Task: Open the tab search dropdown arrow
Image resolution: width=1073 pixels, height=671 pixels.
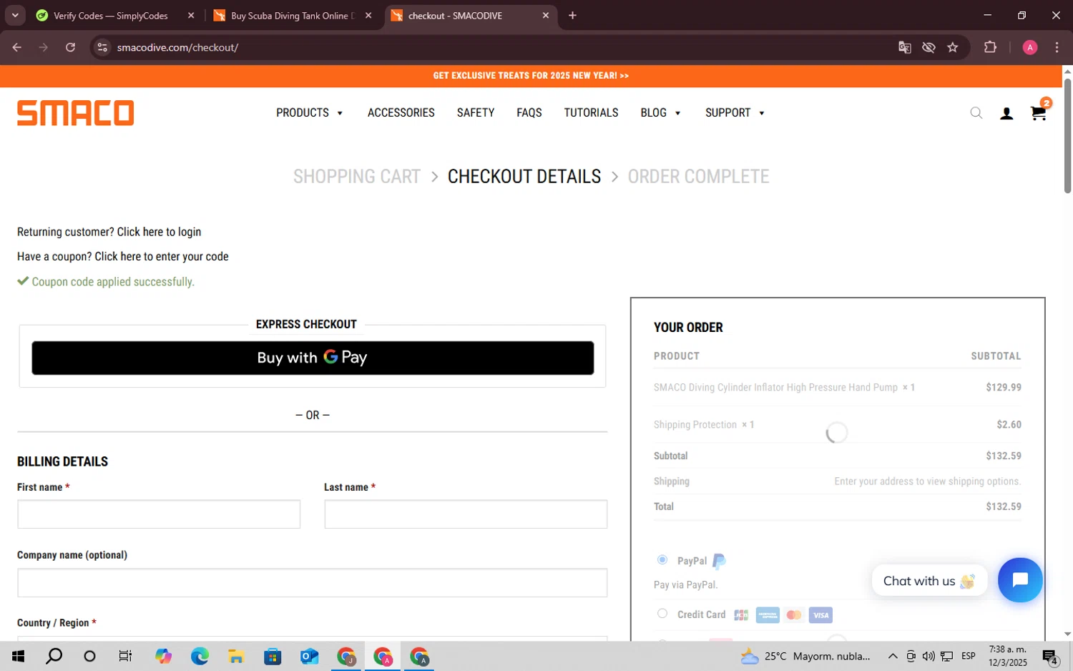Action: 15,15
